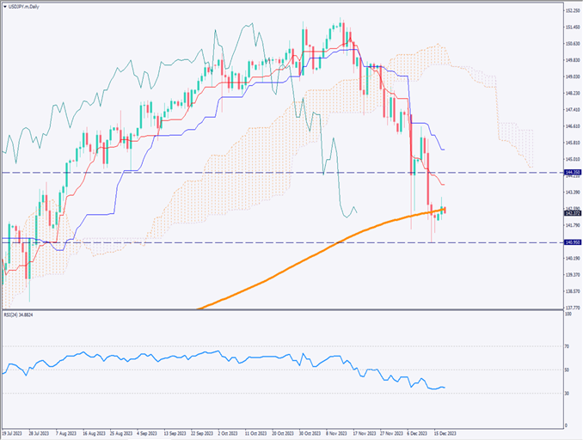This screenshot has width=583, height=440.
Task: Click the USDJPY.m,Daily chart title label
Action: [29, 8]
